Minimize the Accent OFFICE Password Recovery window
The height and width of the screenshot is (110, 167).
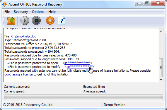pos(139,3)
